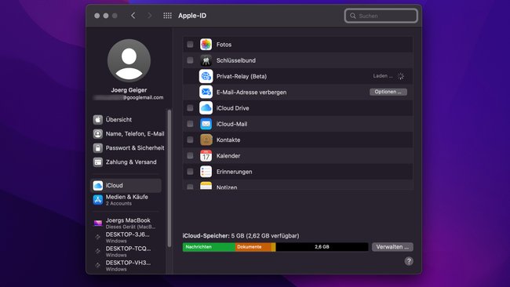Select Joergs MacBook device
This screenshot has width=510, height=287.
point(126,223)
